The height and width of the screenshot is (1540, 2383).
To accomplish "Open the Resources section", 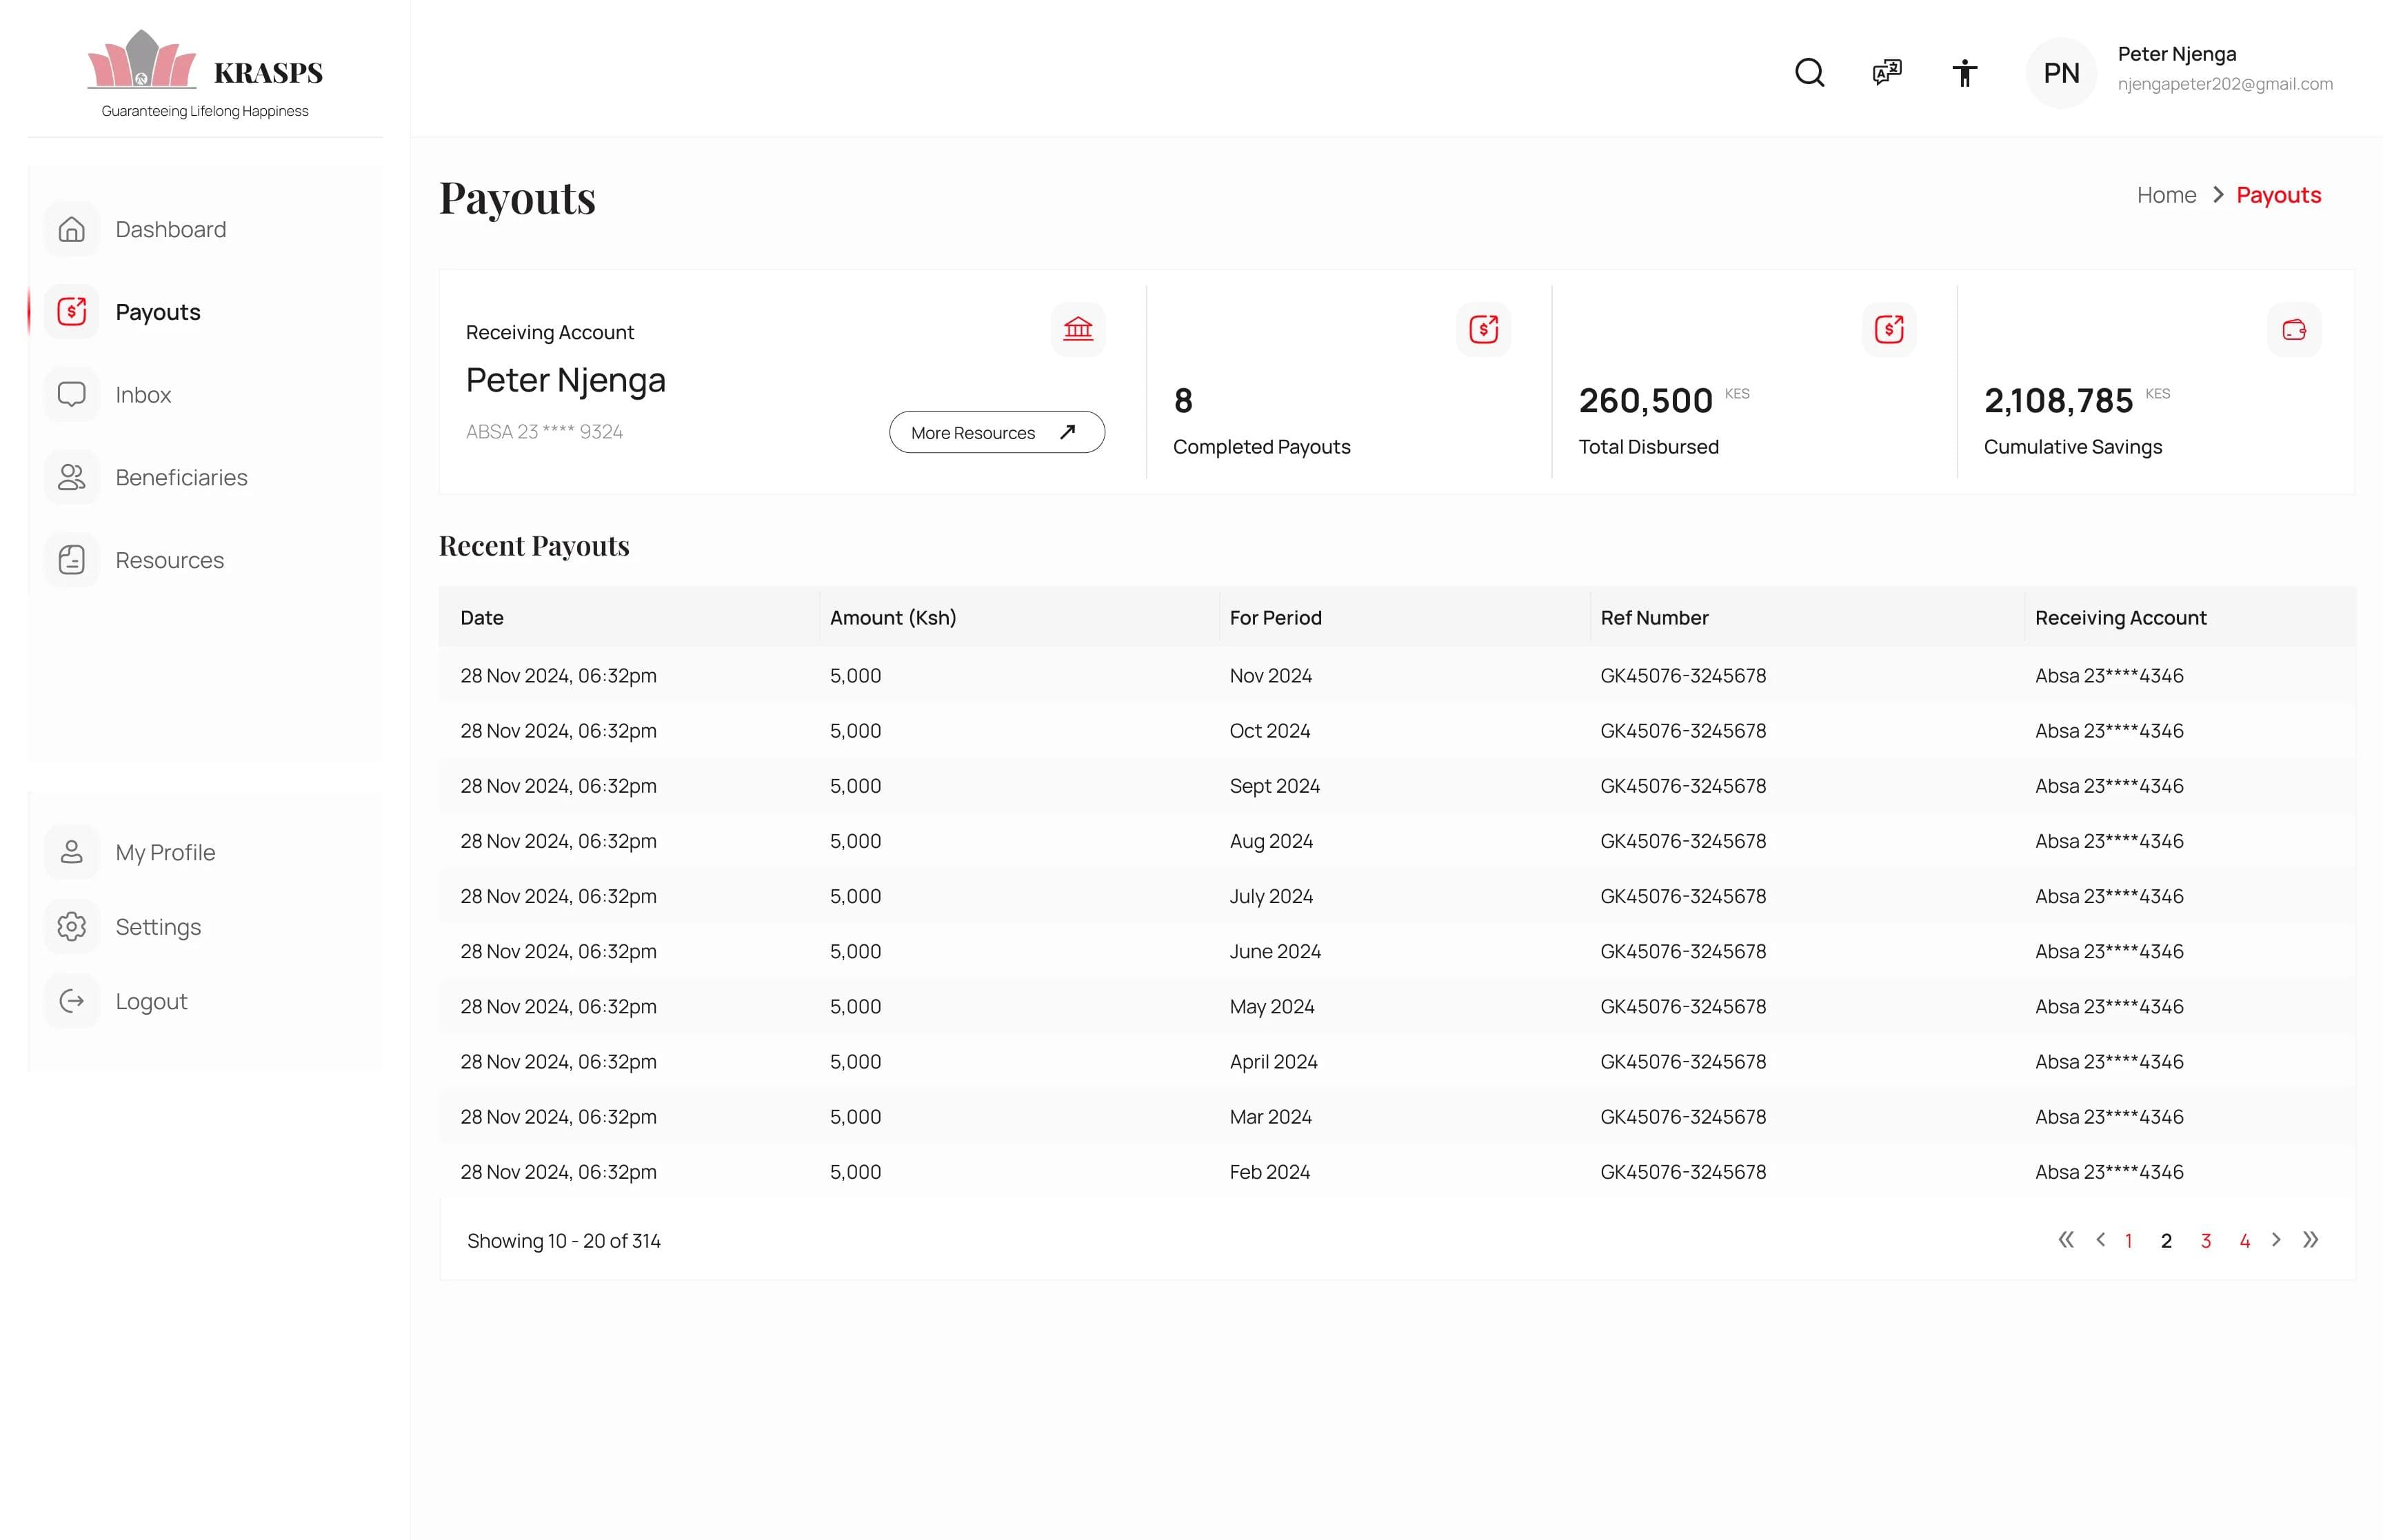I will [169, 560].
